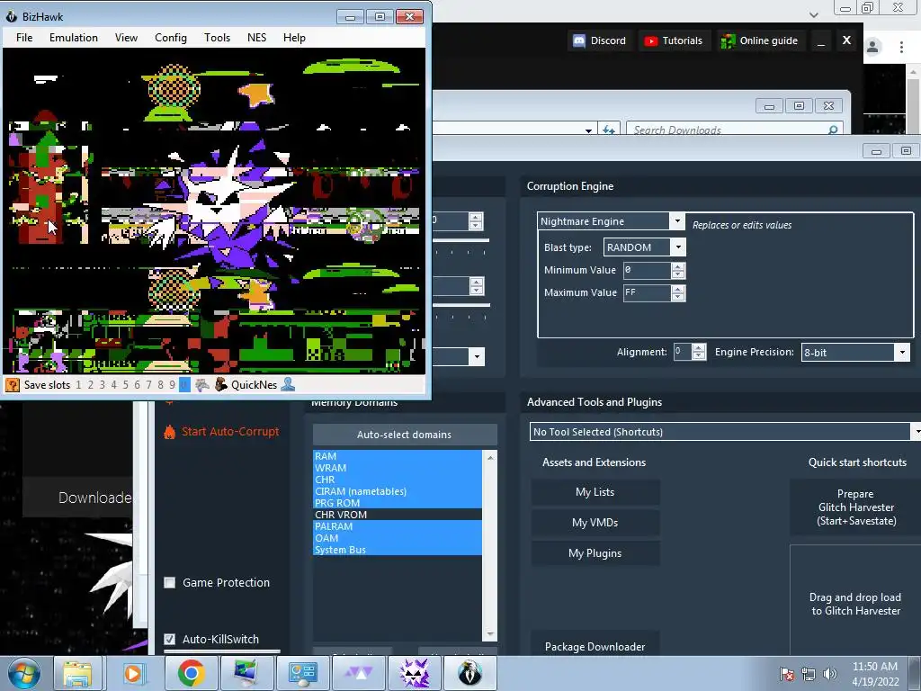The height and width of the screenshot is (691, 921).
Task: Select save slot 5 in BizHawk
Action: coord(125,385)
